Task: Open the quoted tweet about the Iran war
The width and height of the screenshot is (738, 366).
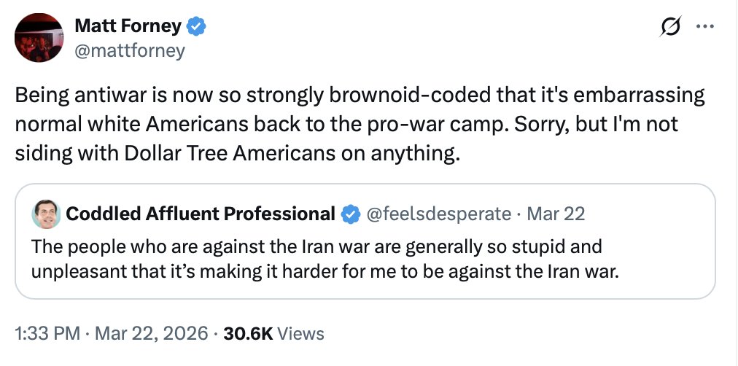Action: pos(365,259)
